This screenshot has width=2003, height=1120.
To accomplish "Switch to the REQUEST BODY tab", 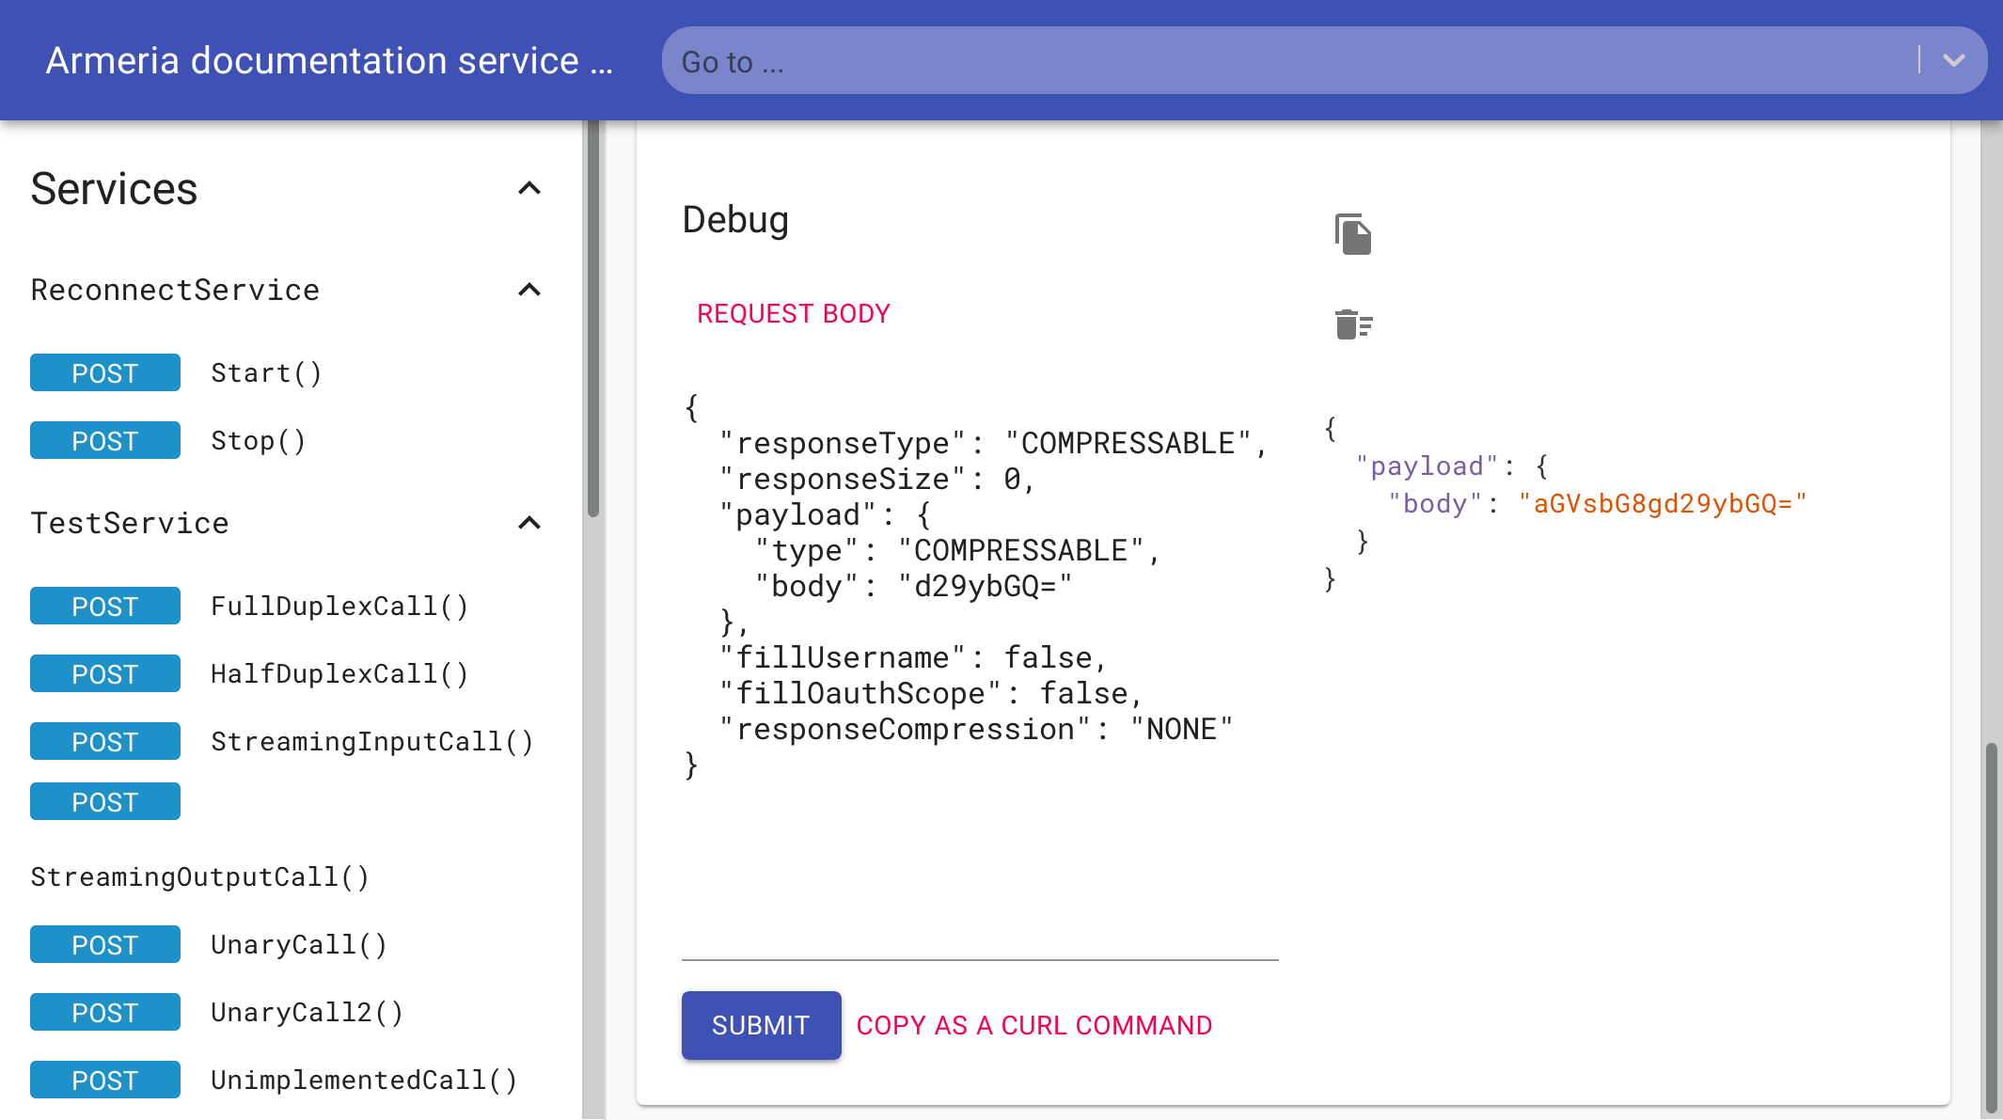I will coord(794,314).
